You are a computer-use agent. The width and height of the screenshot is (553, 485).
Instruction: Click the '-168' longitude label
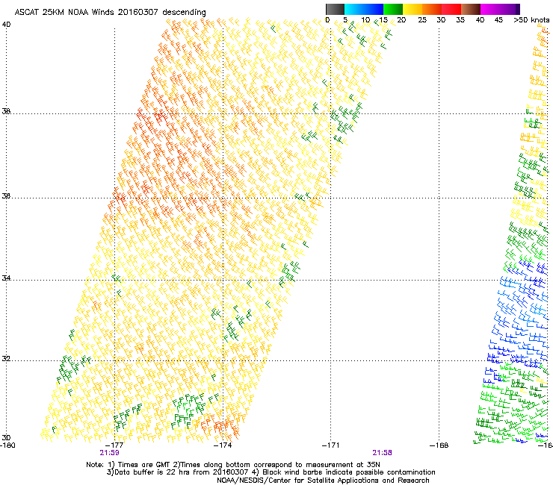pos(439,445)
